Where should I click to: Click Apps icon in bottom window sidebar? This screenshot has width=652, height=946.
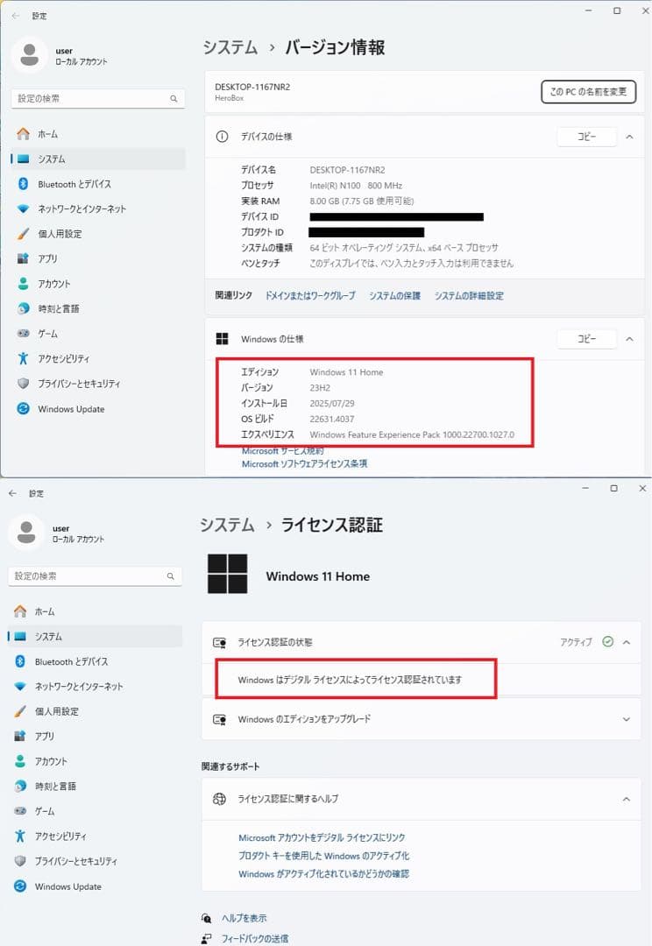pos(20,736)
